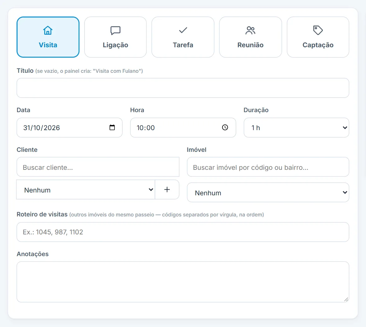Select the Reunião activity type
Image resolution: width=366 pixels, height=327 pixels.
[251, 37]
